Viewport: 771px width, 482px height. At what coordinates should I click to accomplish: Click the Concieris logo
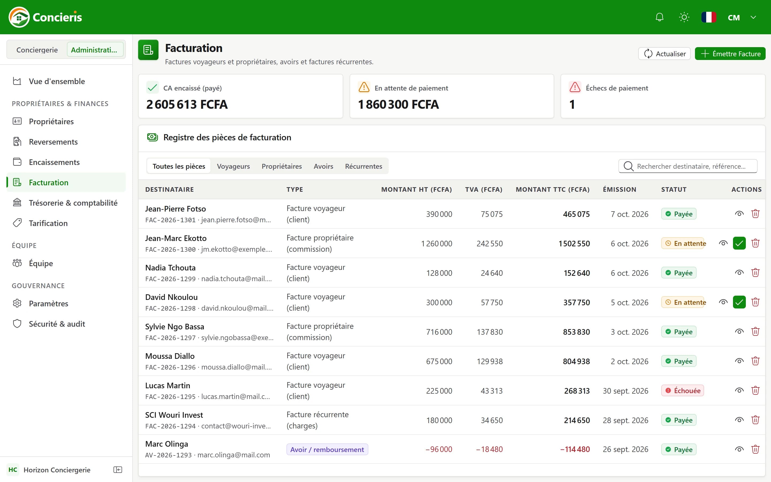click(45, 17)
